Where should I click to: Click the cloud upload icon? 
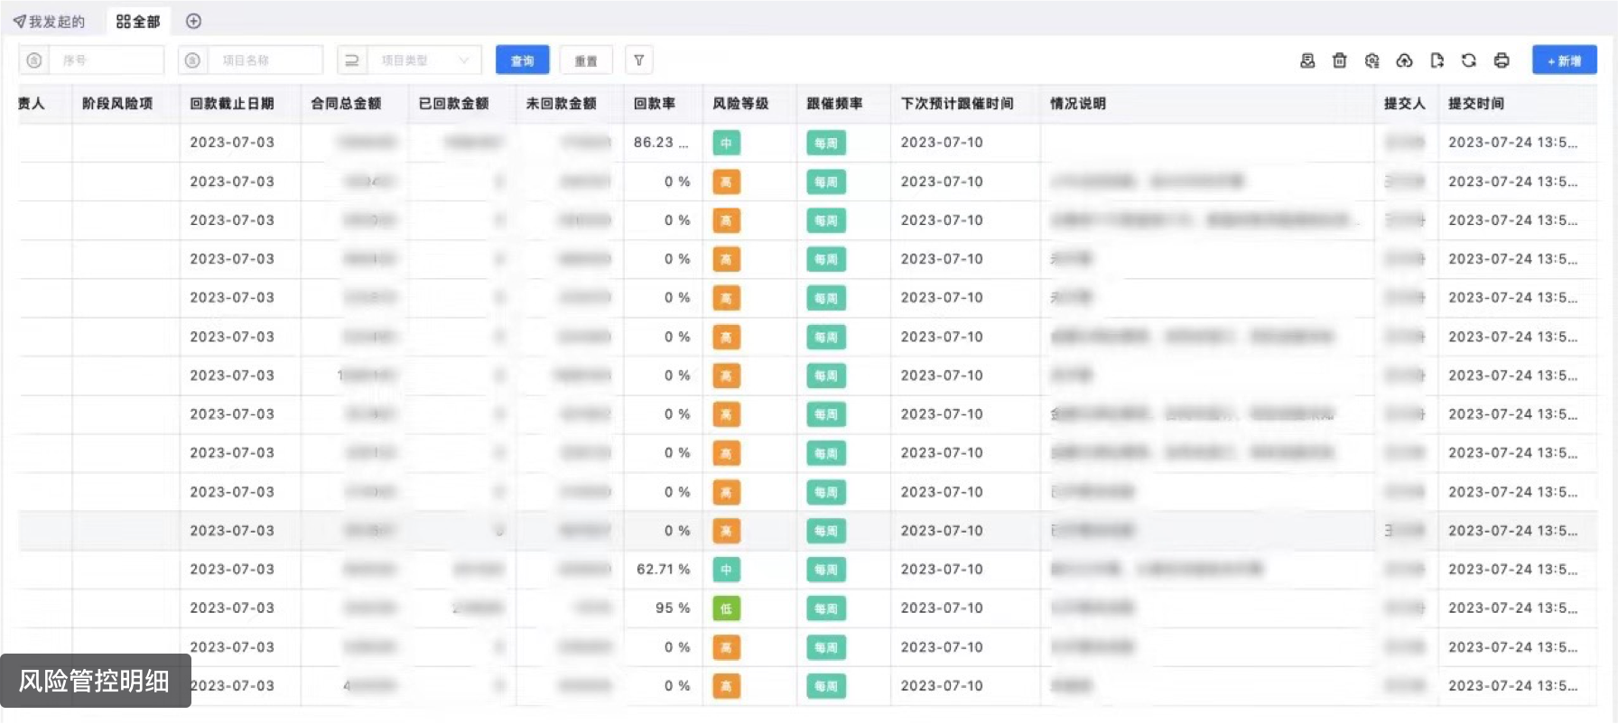pyautogui.click(x=1404, y=60)
